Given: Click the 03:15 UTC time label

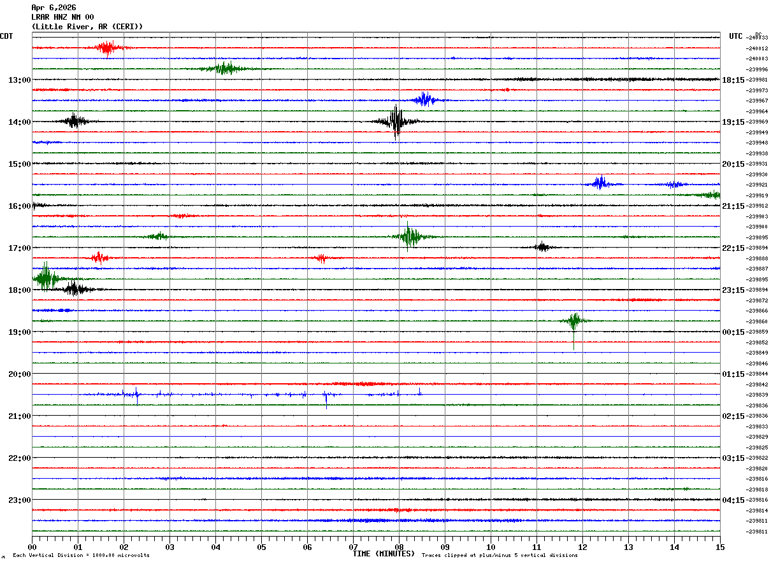Looking at the screenshot, I should (x=733, y=458).
